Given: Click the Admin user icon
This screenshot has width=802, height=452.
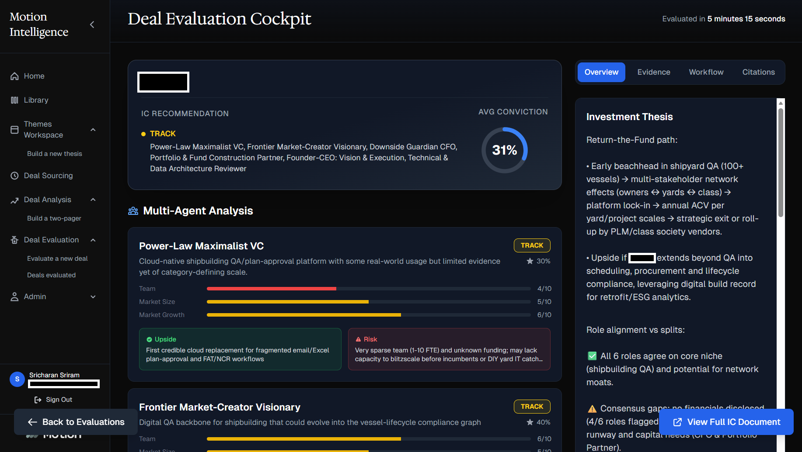Looking at the screenshot, I should point(14,297).
